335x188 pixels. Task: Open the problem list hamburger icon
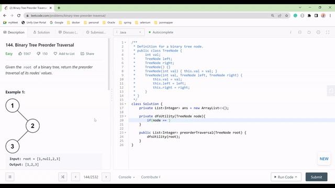pos(10,177)
